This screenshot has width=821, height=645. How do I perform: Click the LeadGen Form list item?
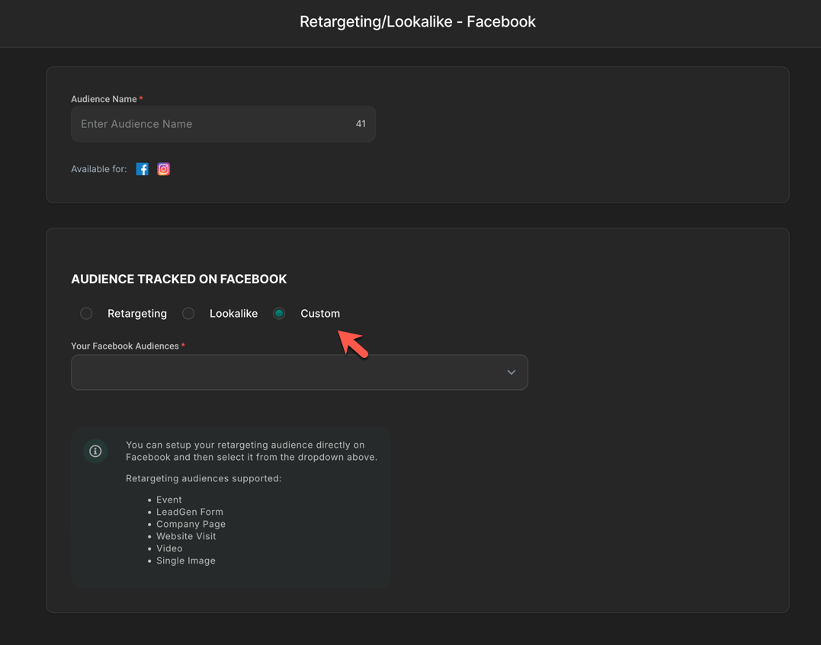pos(190,512)
